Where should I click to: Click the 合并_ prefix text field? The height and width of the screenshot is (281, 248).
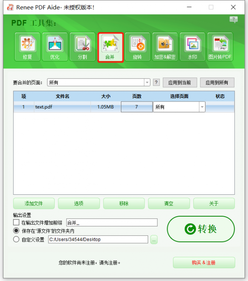(x=112, y=222)
